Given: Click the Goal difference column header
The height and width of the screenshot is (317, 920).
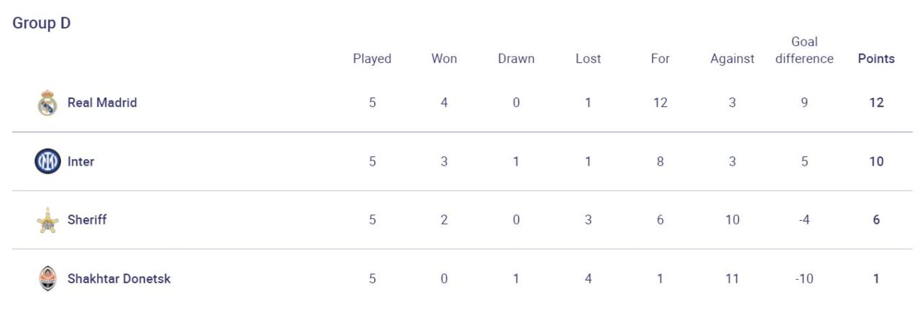Looking at the screenshot, I should tap(804, 50).
